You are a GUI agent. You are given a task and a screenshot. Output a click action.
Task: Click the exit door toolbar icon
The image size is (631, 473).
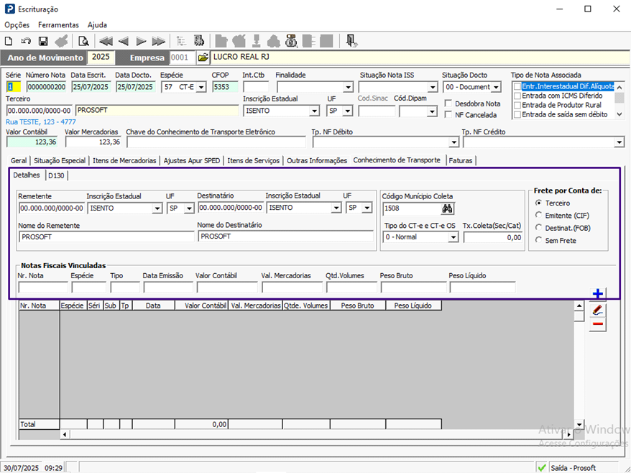pyautogui.click(x=350, y=41)
